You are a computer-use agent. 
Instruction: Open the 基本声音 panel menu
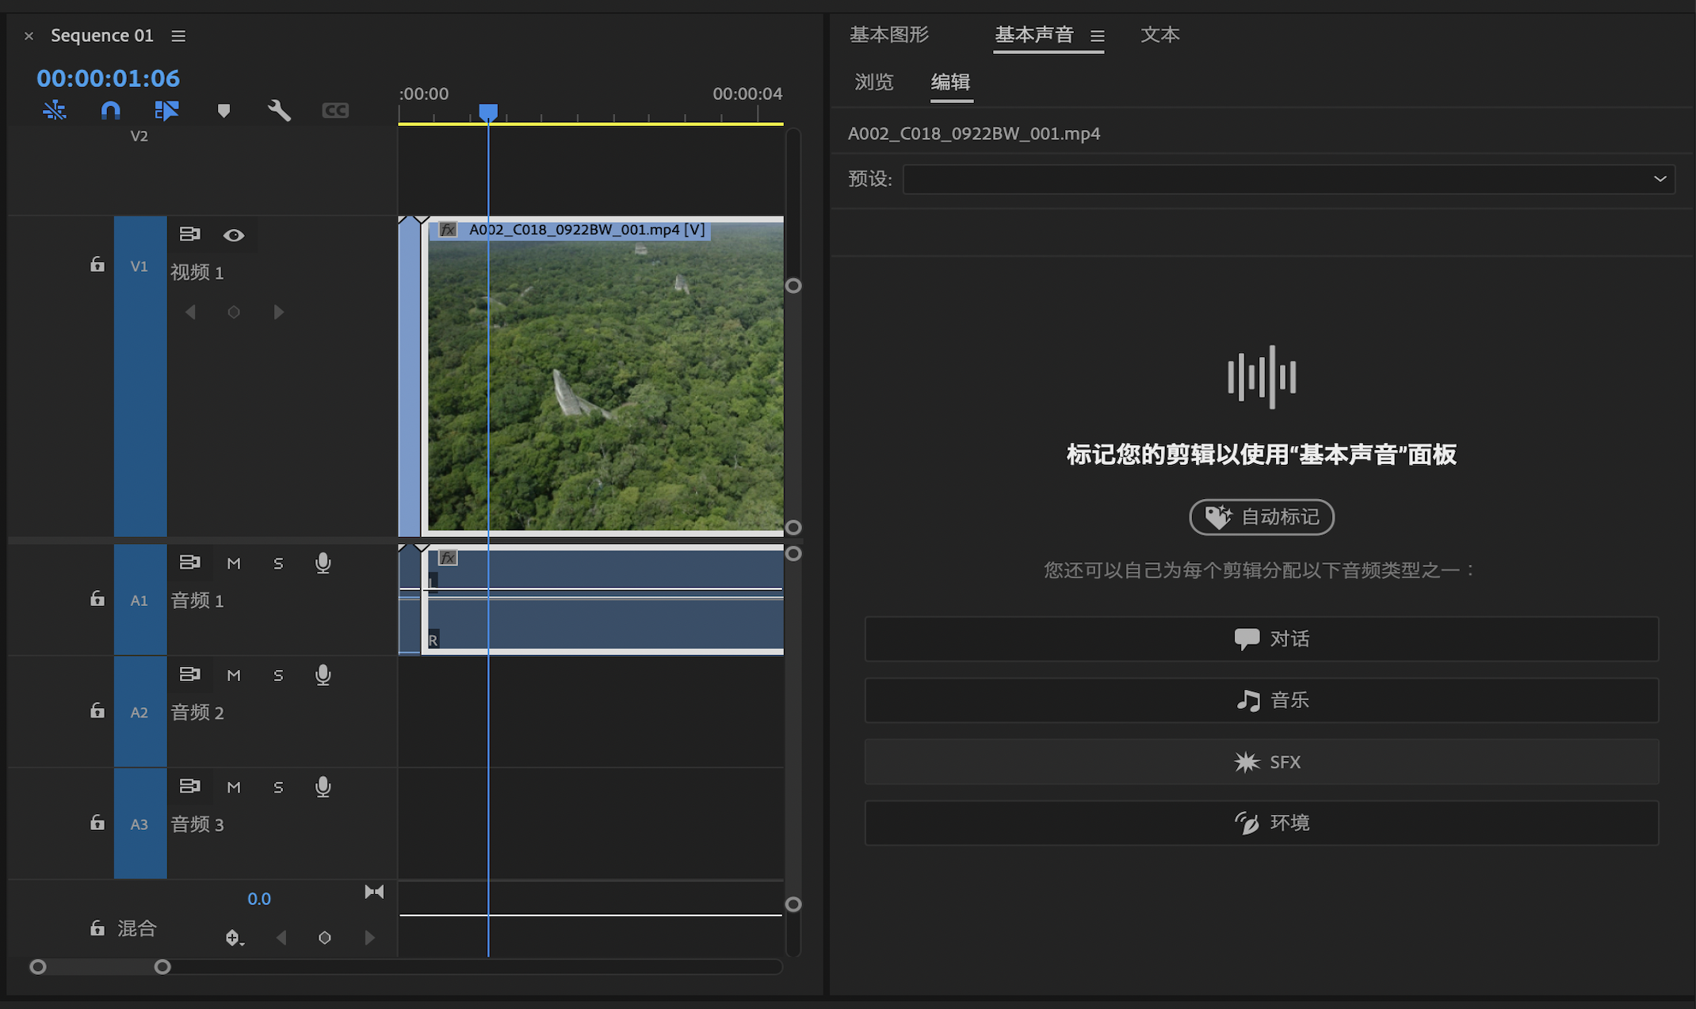(1097, 36)
